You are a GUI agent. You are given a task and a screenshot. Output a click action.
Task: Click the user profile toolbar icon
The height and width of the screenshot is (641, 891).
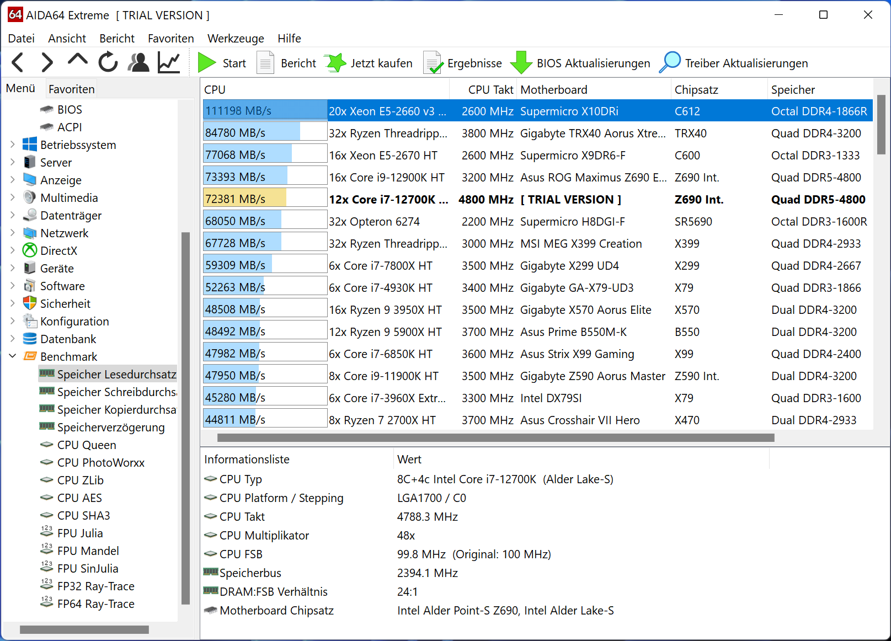point(138,62)
